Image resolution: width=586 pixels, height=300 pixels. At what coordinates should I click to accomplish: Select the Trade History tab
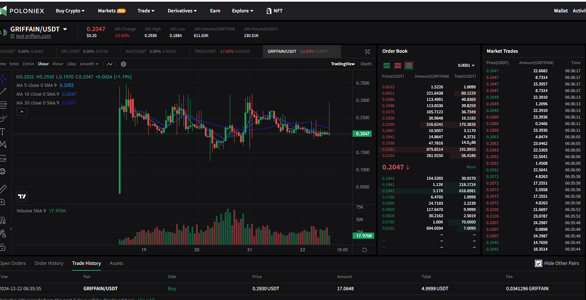pos(87,263)
